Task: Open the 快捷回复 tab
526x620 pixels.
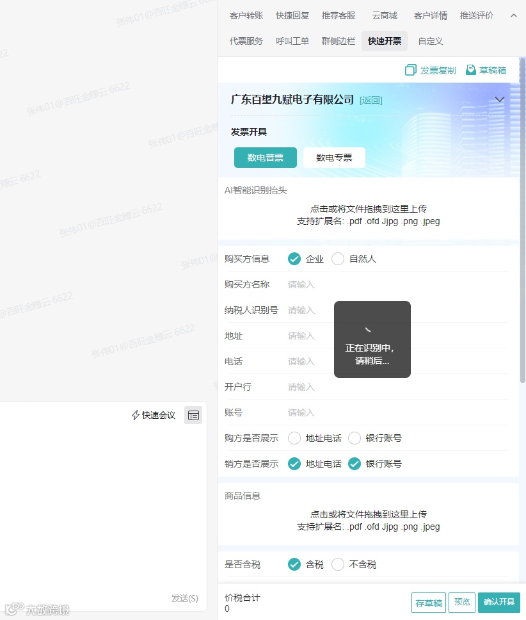Action: (x=292, y=16)
